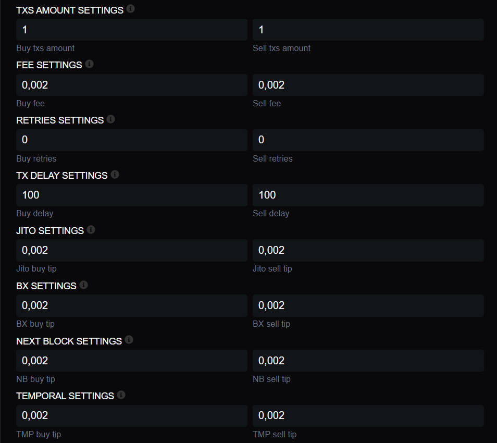Show info for NEXT BLOCK SETTINGS
The image size is (497, 443).
tap(129, 340)
